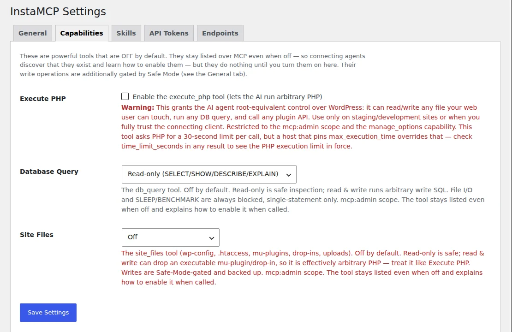Enable the execute_php tool checkbox
The height and width of the screenshot is (332, 512).
click(125, 96)
